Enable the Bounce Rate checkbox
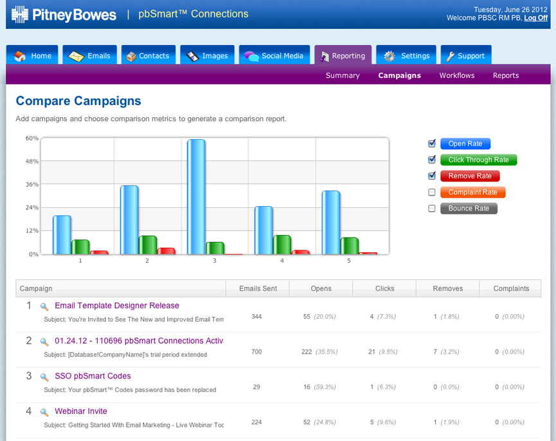Screen dimensions: 556x441 click(431, 208)
